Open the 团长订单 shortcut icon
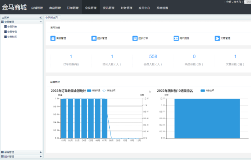The width and height of the screenshot is (251, 160). coord(135,38)
